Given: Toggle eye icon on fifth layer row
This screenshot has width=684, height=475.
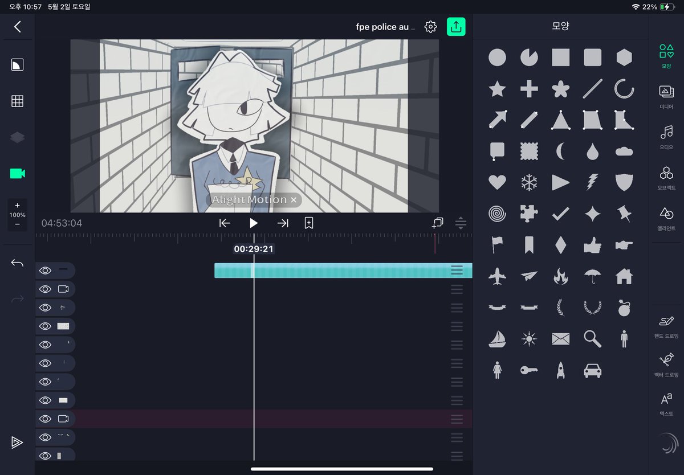Looking at the screenshot, I should (x=45, y=345).
